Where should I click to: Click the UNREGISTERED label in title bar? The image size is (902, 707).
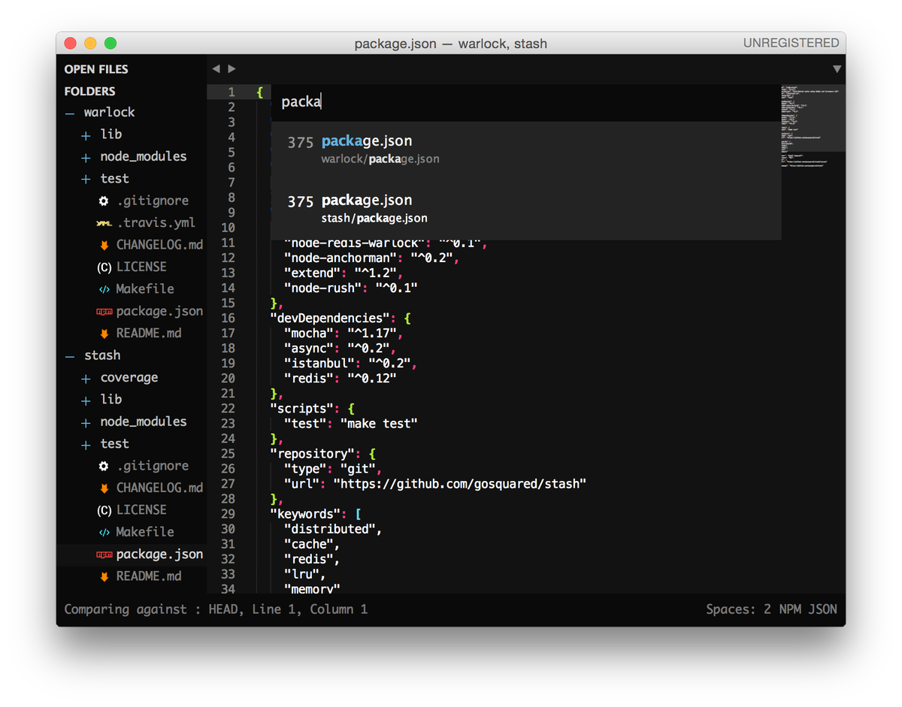tap(791, 44)
